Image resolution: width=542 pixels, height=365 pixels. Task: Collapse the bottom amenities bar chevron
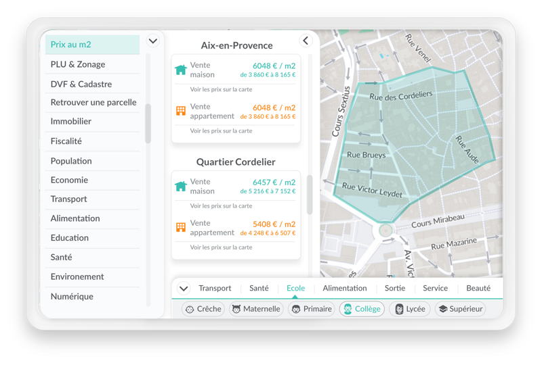click(x=184, y=289)
